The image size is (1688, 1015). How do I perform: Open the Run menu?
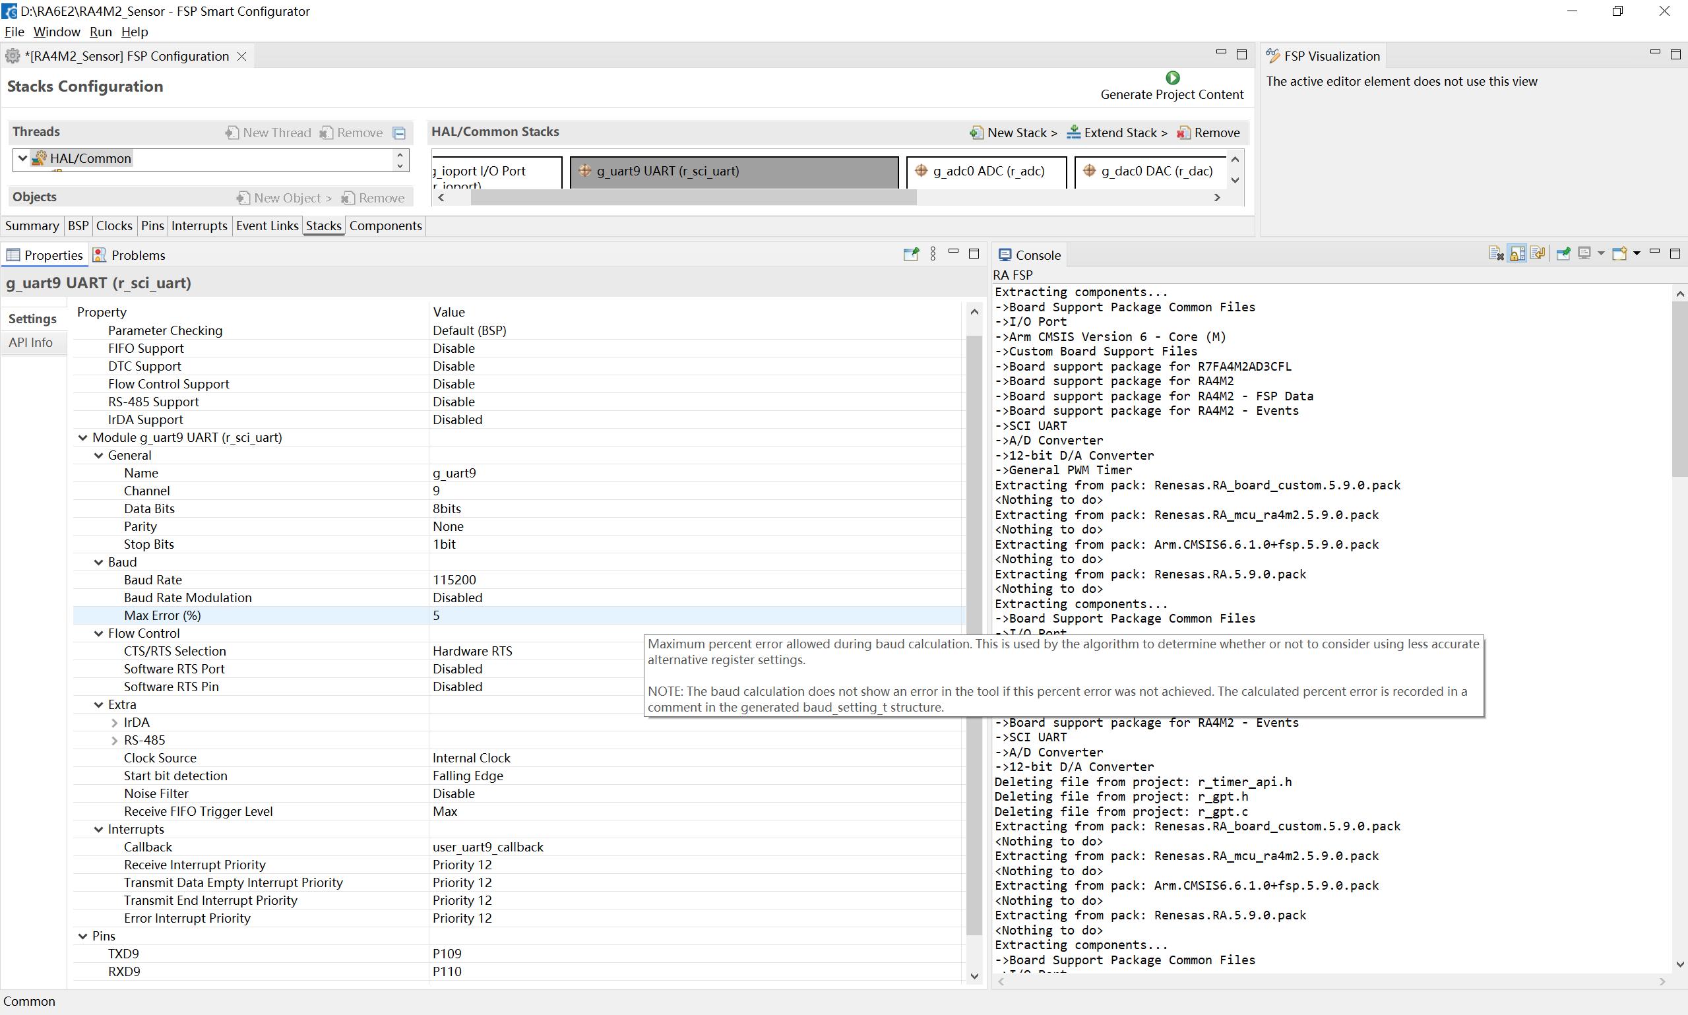click(100, 32)
